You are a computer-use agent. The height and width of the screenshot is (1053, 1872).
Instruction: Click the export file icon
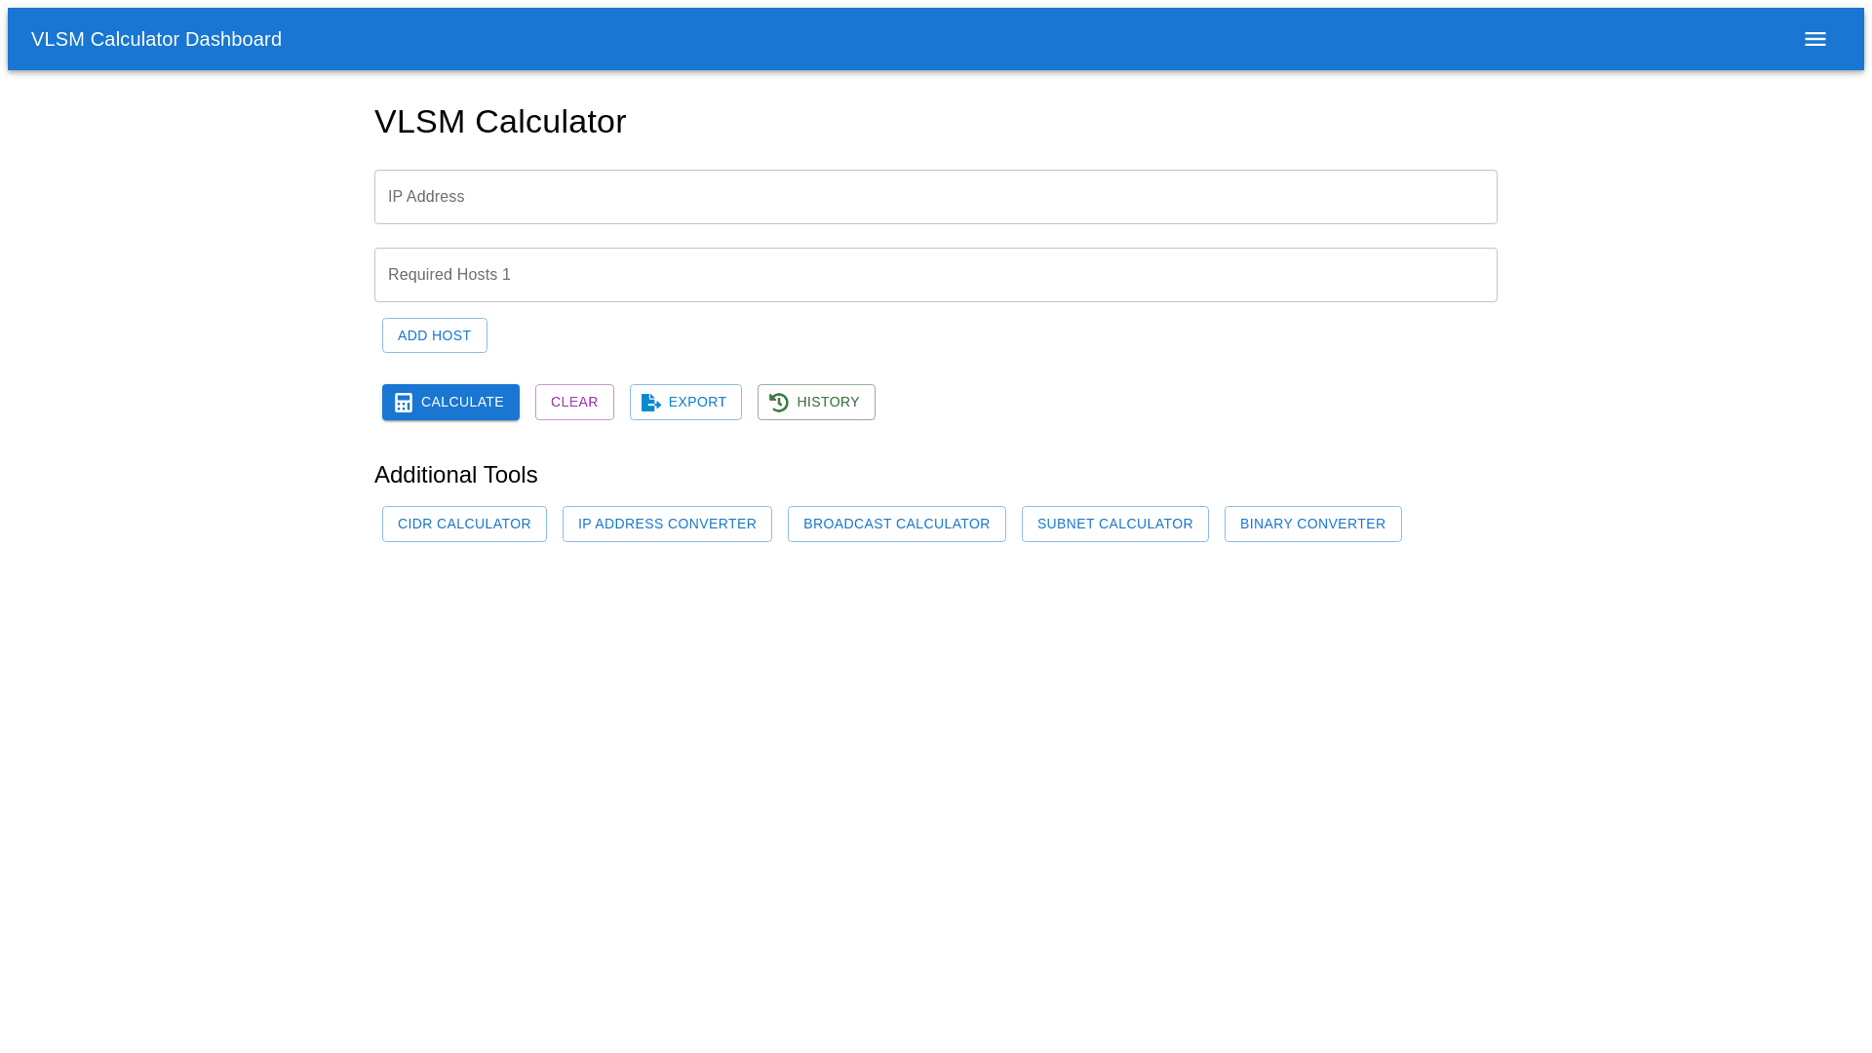pos(650,403)
